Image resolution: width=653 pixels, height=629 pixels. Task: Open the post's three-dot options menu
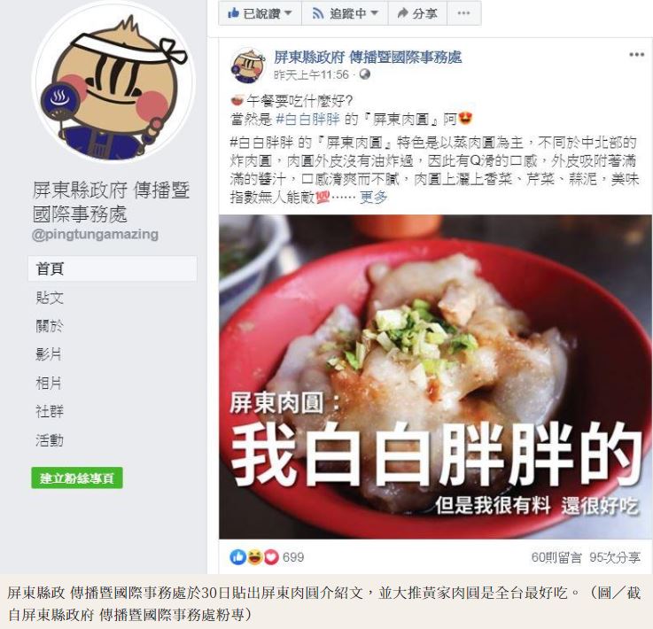coord(636,55)
